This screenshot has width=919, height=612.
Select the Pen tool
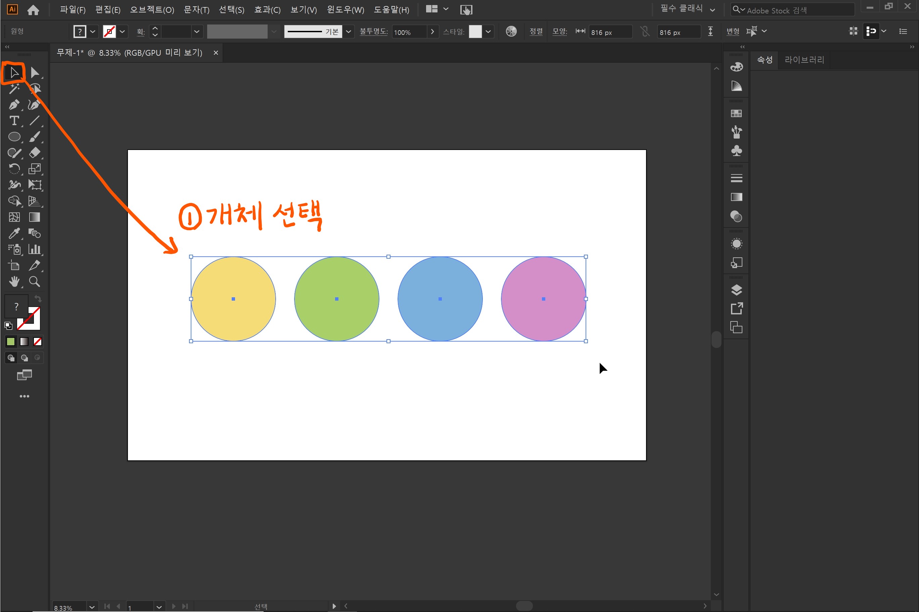pyautogui.click(x=14, y=105)
